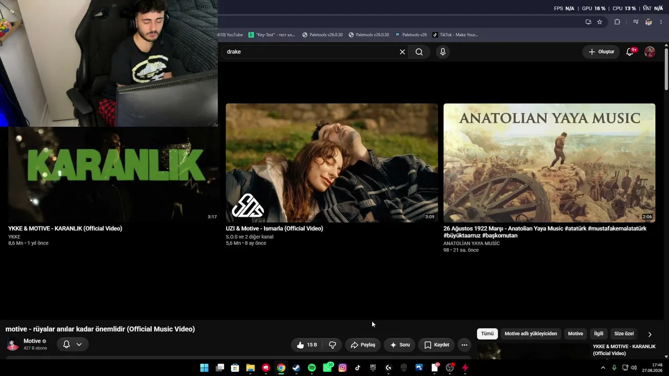Open volume control in system tray
This screenshot has height=376, width=669.
coord(634,368)
